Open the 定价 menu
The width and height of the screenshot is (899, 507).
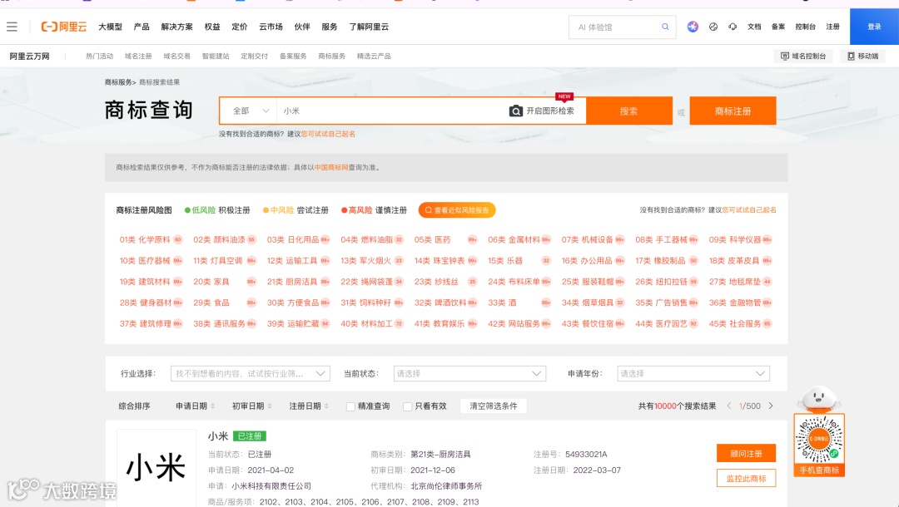click(239, 27)
